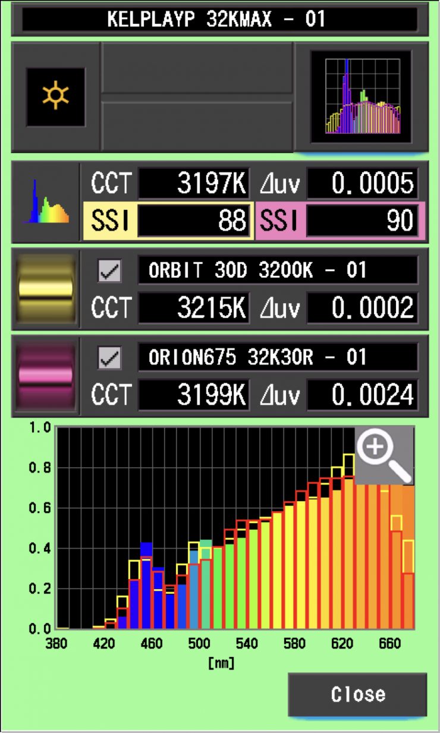
Task: Tap the yellow SSI value 88
Action: pyautogui.click(x=193, y=221)
